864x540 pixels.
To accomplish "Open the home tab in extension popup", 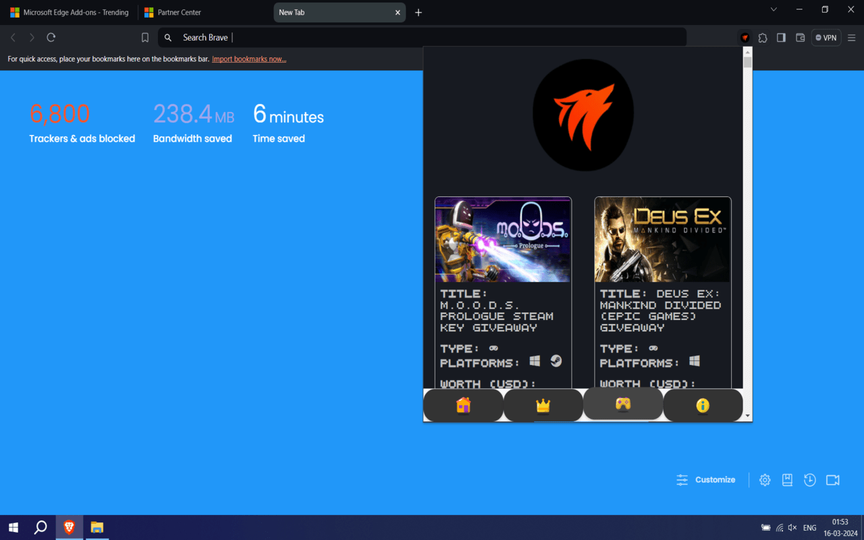I will 463,405.
